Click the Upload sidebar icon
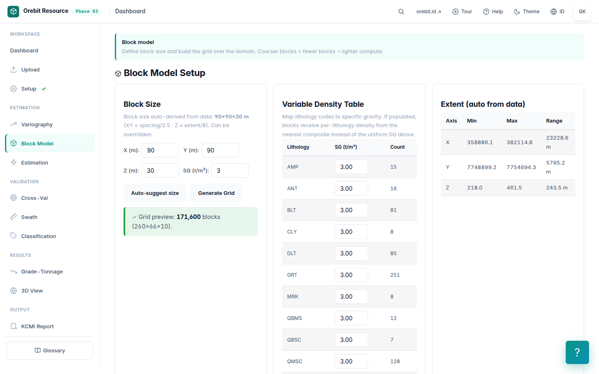This screenshot has width=599, height=374. pyautogui.click(x=14, y=70)
